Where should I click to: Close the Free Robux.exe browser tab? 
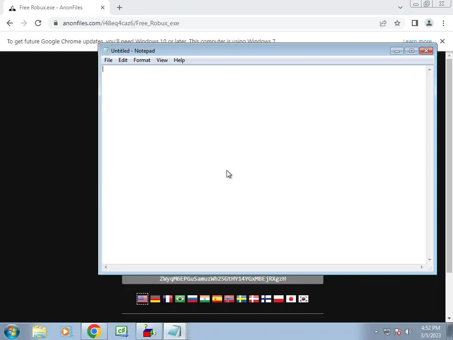point(103,8)
